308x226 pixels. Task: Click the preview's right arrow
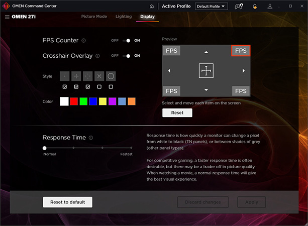click(244, 71)
